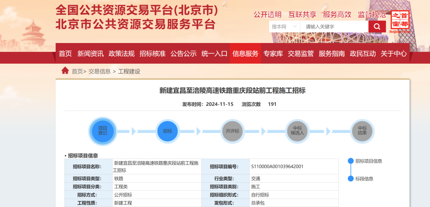Image resolution: width=430 pixels, height=207 pixels.
Task: Open the 信息服务 navigation tab
Action: (245, 53)
